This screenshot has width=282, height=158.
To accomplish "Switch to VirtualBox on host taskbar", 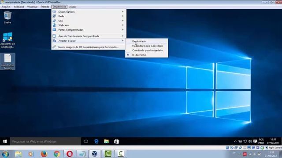I will pyautogui.click(x=95, y=154).
